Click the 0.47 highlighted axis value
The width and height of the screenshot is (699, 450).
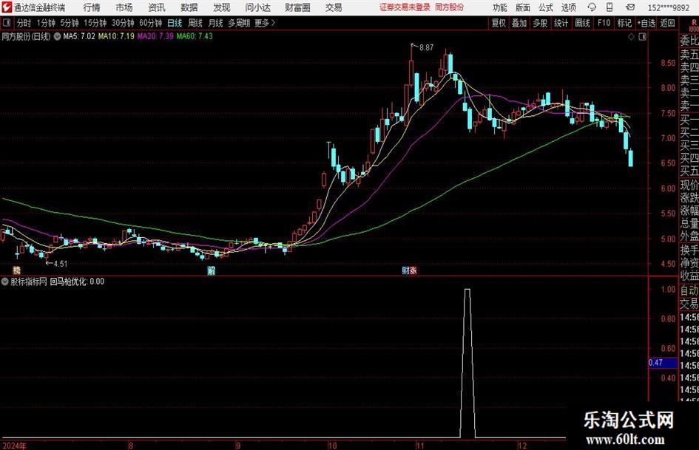663,363
